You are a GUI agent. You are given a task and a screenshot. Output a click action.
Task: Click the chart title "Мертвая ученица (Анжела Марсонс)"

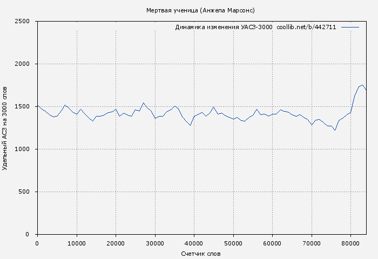200,10
